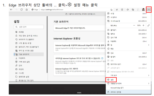Open the Extensions icon in the toolbar
154x96 pixels.
tap(122, 10)
